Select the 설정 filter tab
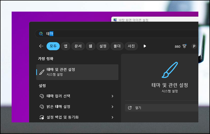The width and height of the screenshot is (210, 134). pos(103,46)
